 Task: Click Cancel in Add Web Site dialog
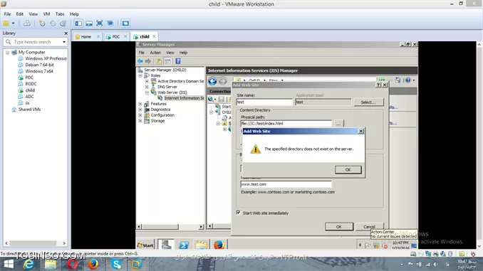[369, 227]
